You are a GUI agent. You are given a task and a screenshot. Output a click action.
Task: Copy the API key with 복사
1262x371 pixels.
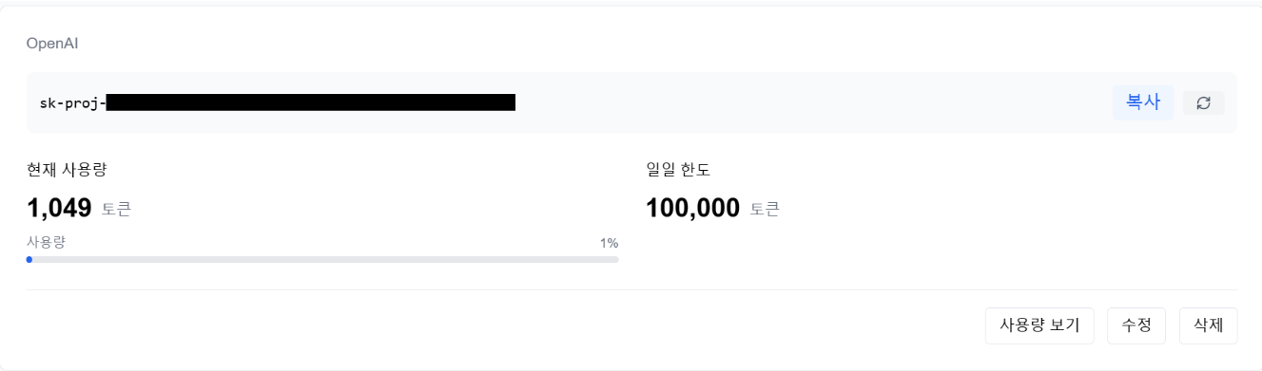(x=1143, y=102)
